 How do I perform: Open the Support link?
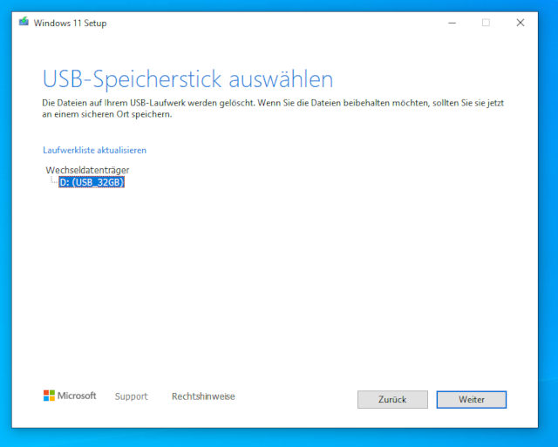coord(132,396)
